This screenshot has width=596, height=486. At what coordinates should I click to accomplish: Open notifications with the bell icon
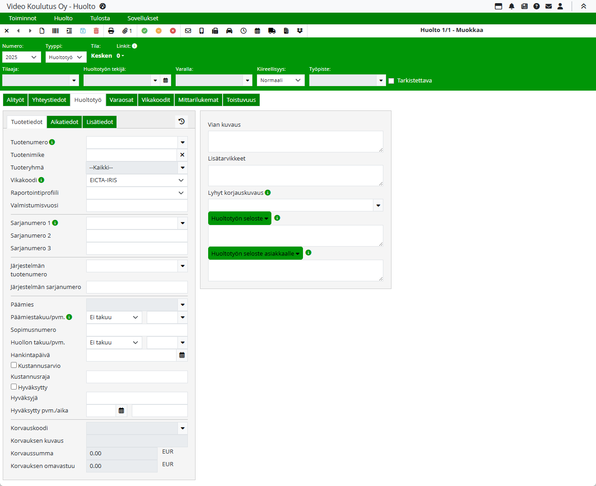coord(512,6)
